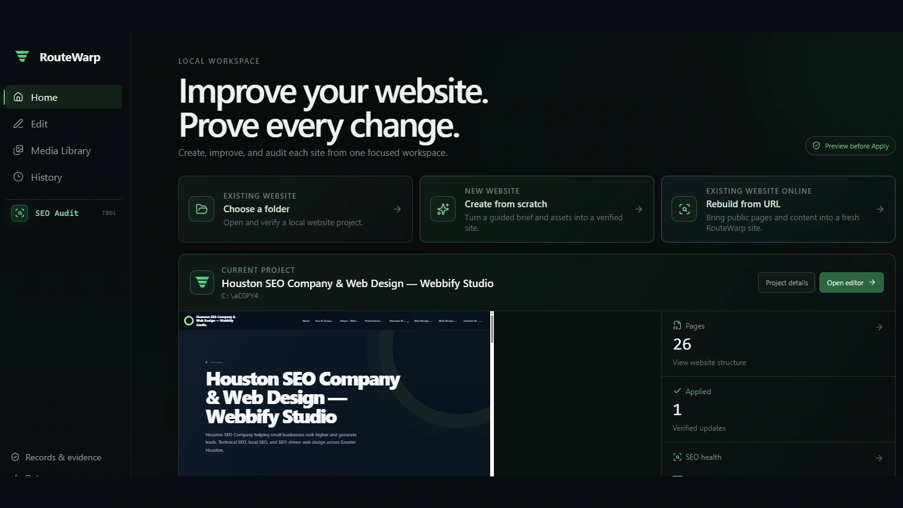Viewport: 903px width, 508px height.
Task: Click the preview pane scrollbar
Action: tap(492, 394)
